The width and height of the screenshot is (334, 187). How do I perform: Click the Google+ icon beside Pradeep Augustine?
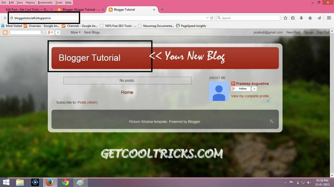coord(233,83)
